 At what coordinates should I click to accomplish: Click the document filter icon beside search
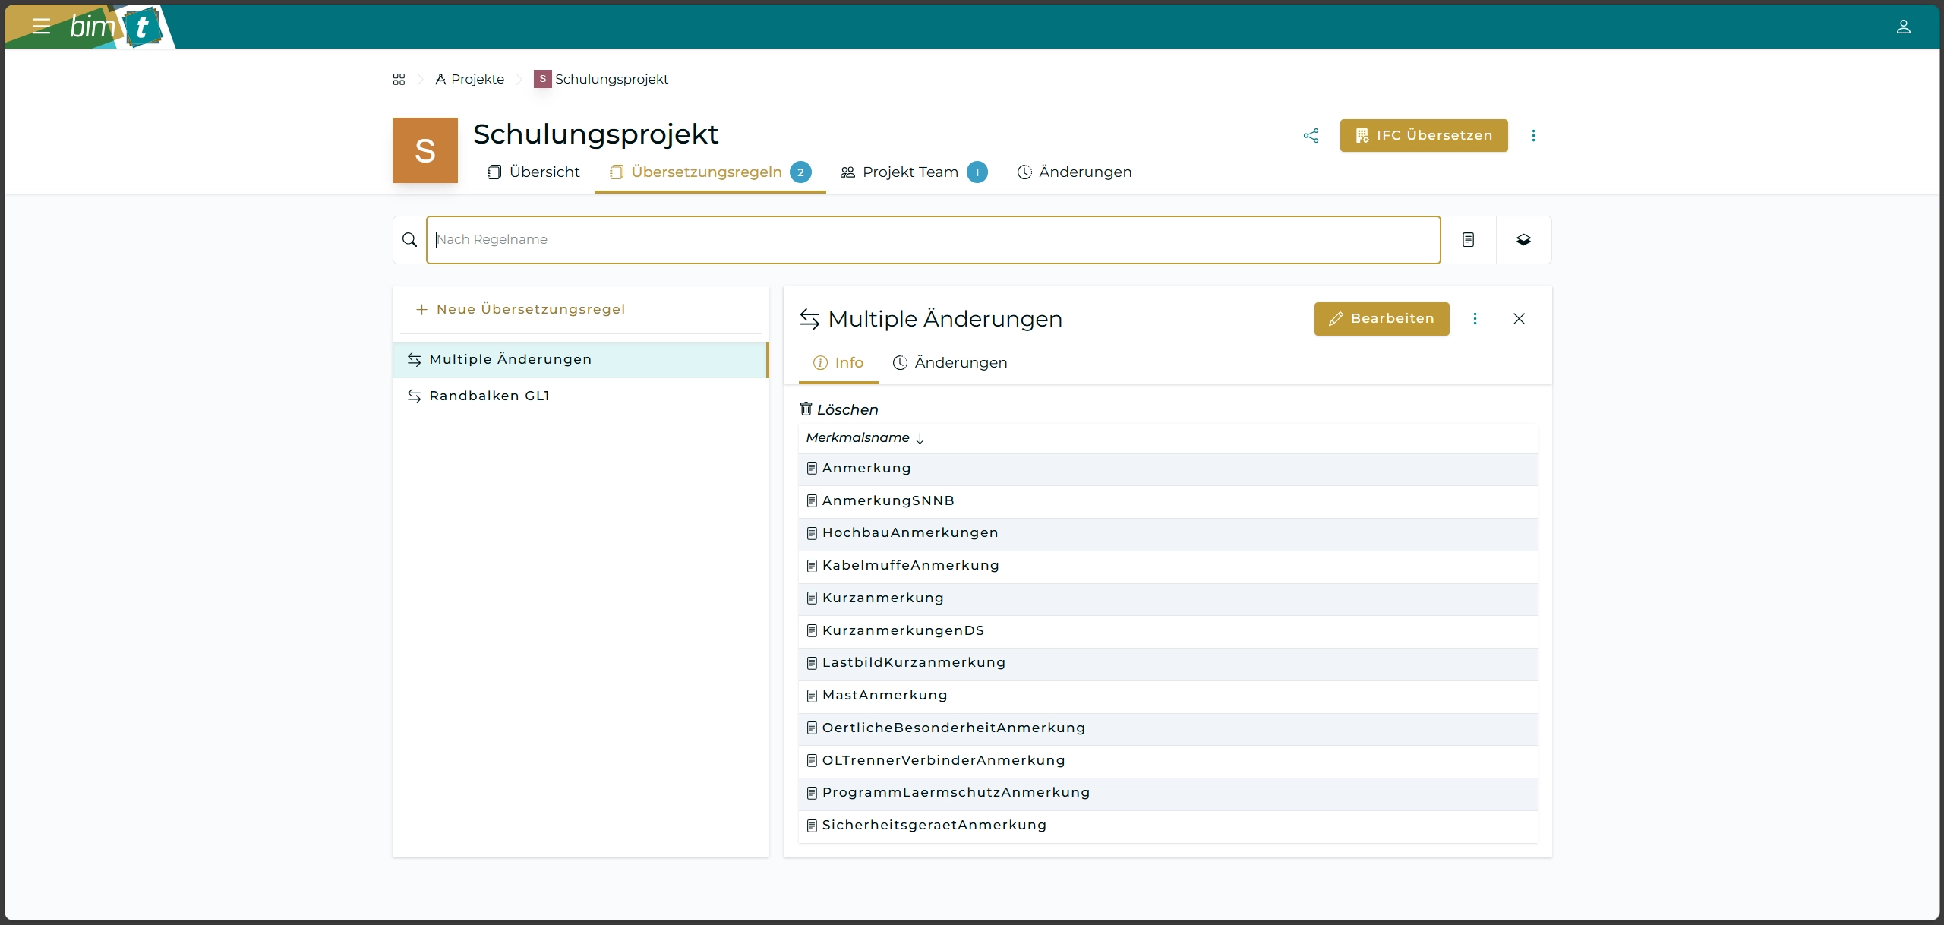pos(1468,240)
